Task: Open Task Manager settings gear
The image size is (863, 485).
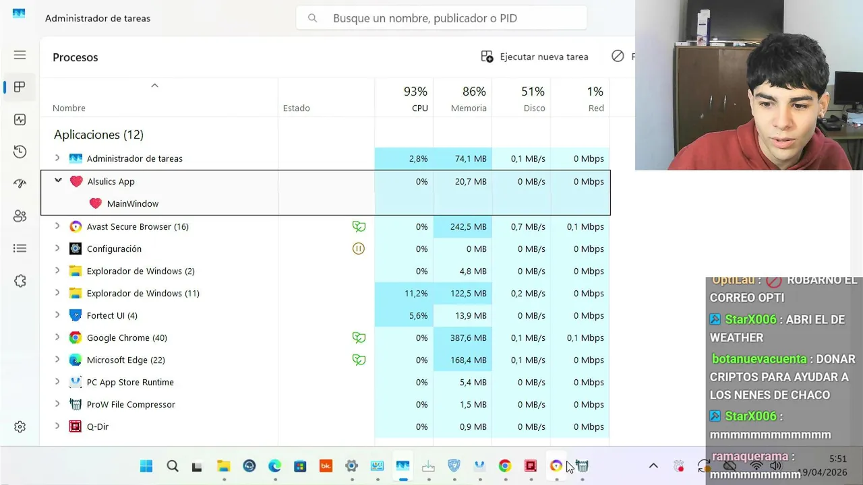Action: pyautogui.click(x=20, y=426)
